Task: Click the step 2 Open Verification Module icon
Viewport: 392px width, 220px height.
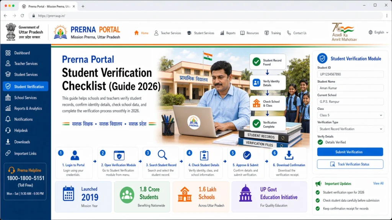Action: click(x=119, y=155)
